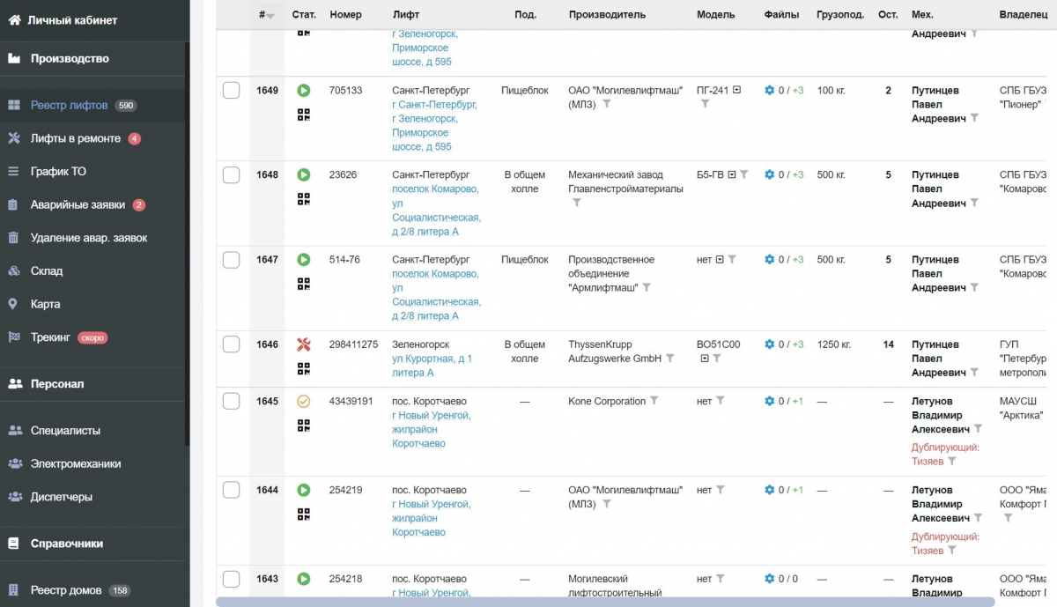
Task: Click green play status icon for lift 1649
Action: 304,90
